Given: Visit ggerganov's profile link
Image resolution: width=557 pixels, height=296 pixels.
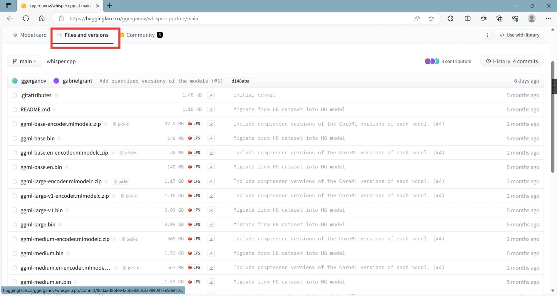Looking at the screenshot, I should [x=34, y=81].
